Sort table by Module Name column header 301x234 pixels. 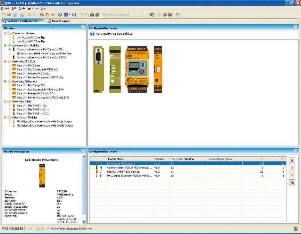click(130, 159)
